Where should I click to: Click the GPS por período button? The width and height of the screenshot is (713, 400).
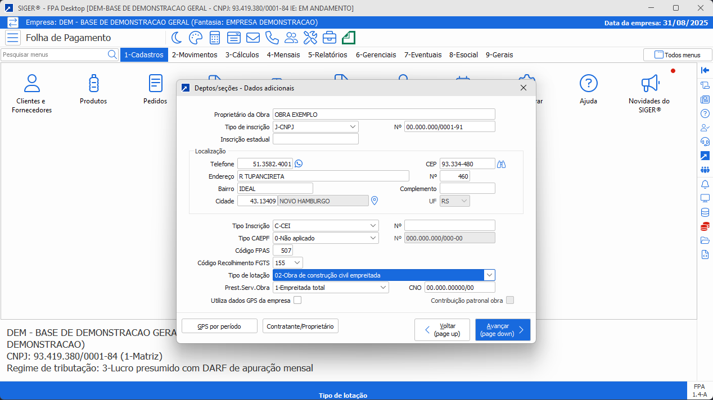219,326
